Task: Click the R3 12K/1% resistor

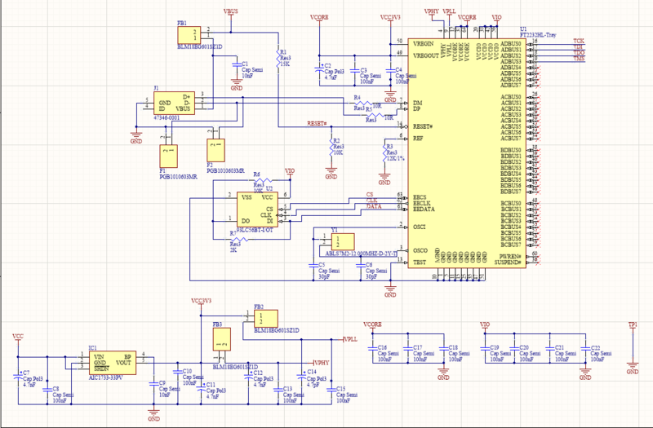Action: (385, 153)
